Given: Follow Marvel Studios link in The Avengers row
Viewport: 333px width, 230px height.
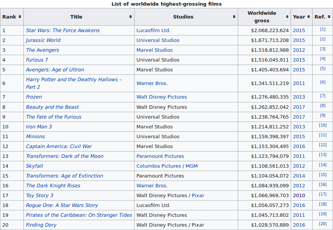Looking at the screenshot, I should click(x=154, y=50).
